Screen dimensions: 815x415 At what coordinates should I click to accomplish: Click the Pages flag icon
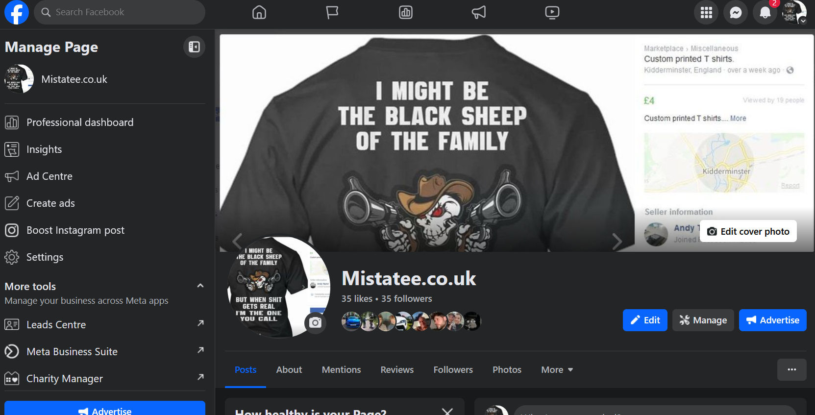point(332,12)
